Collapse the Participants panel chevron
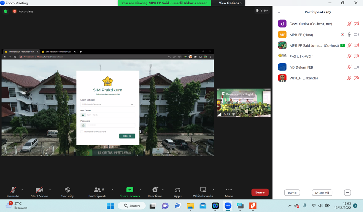Viewport: 363px width, 212px height. (x=279, y=12)
